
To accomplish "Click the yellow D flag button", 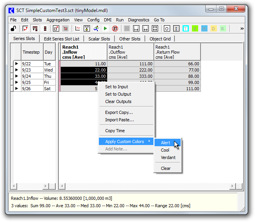I will 213,29.
